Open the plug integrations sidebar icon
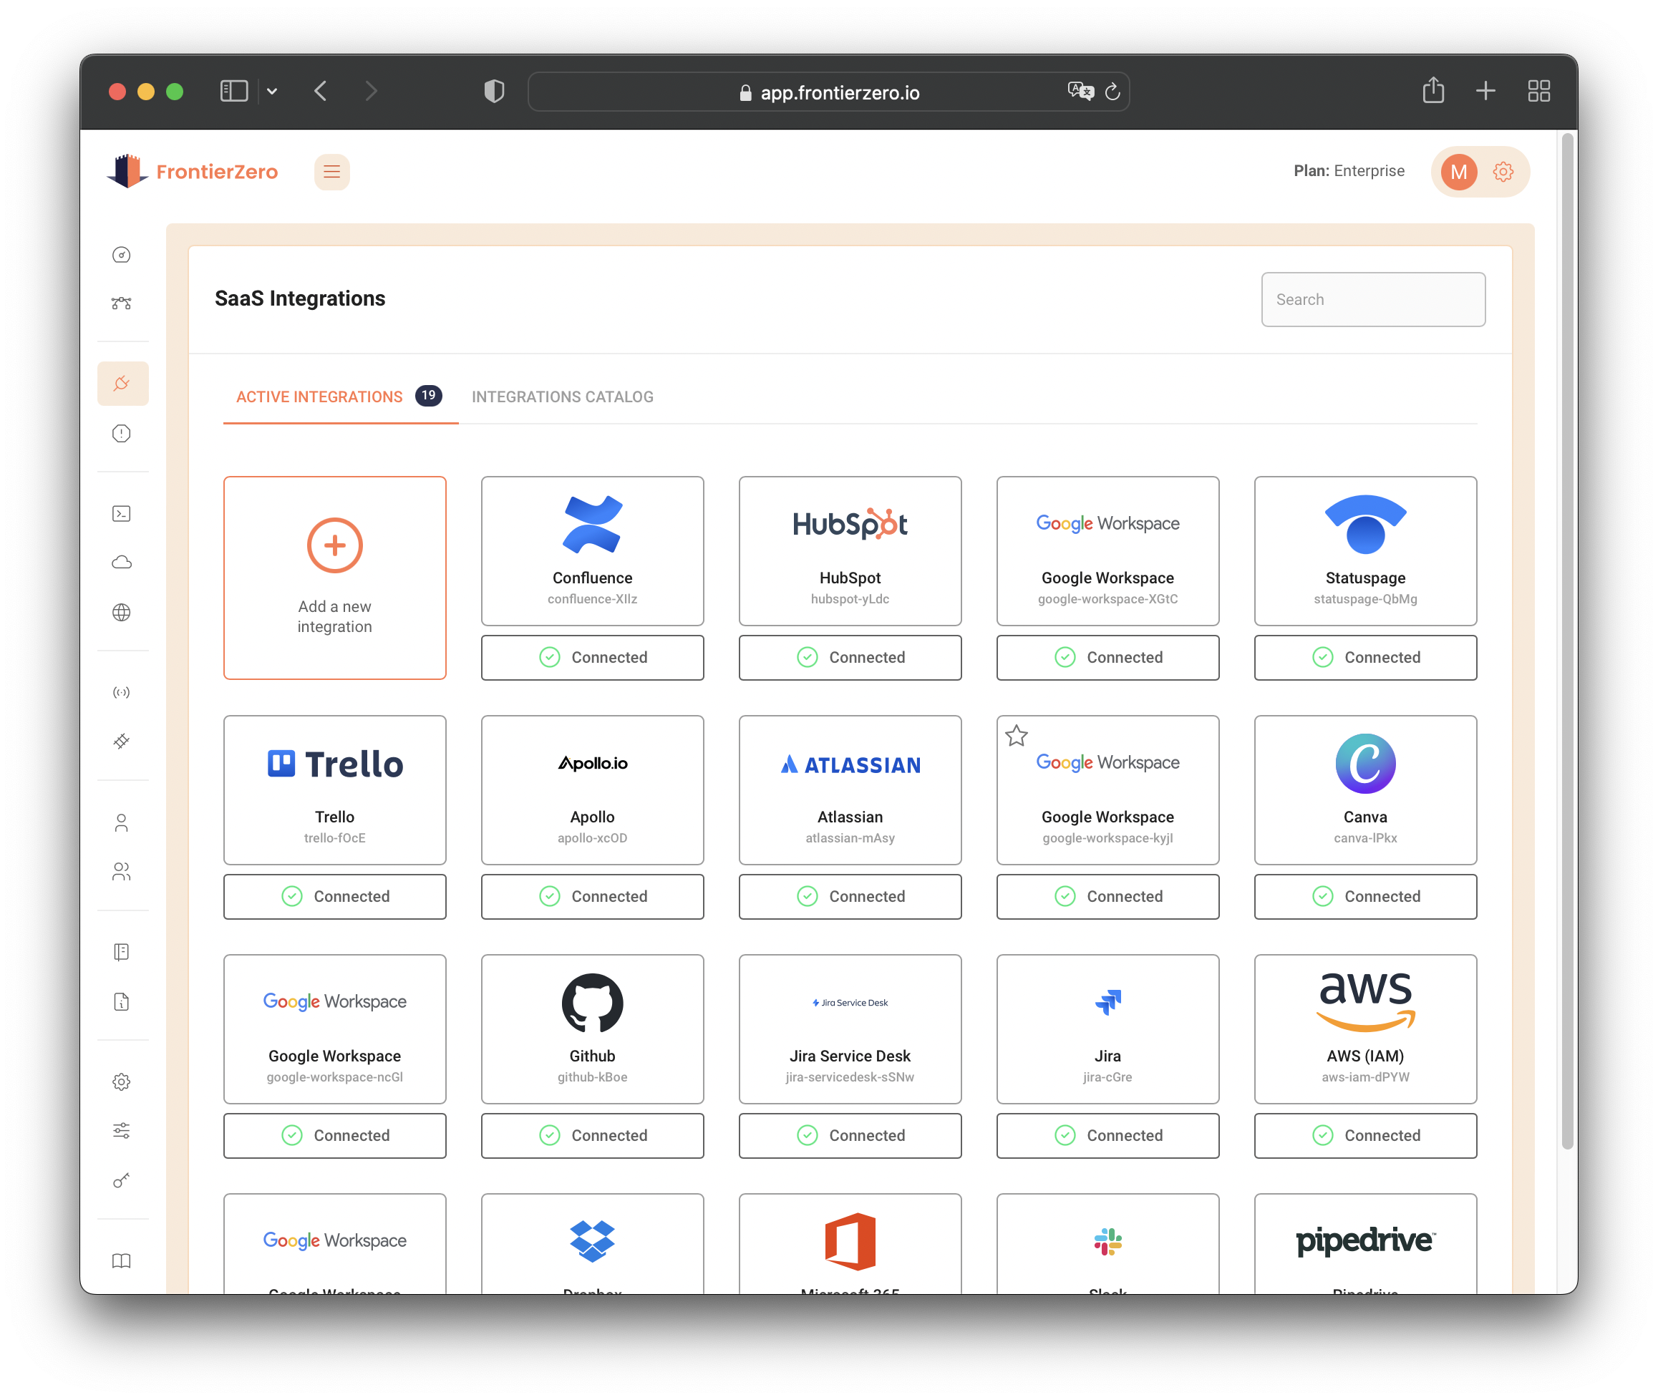 pyautogui.click(x=122, y=384)
